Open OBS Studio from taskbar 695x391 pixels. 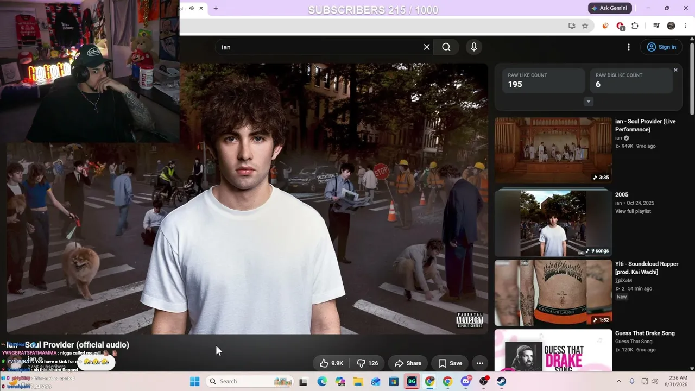click(483, 381)
